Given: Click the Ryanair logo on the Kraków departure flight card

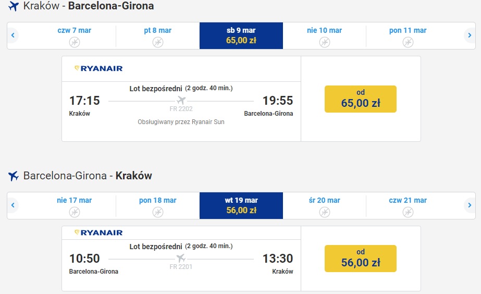Looking at the screenshot, I should [98, 68].
